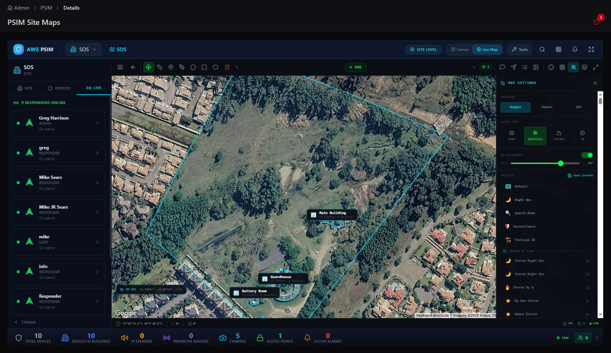The width and height of the screenshot is (611, 353).
Task: Click the expand arrows icon in map toolbar
Action: tap(596, 67)
